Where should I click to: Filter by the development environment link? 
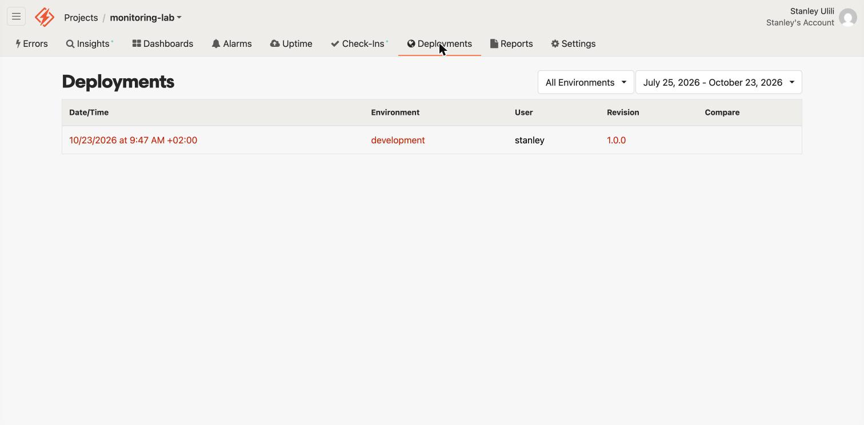click(398, 140)
